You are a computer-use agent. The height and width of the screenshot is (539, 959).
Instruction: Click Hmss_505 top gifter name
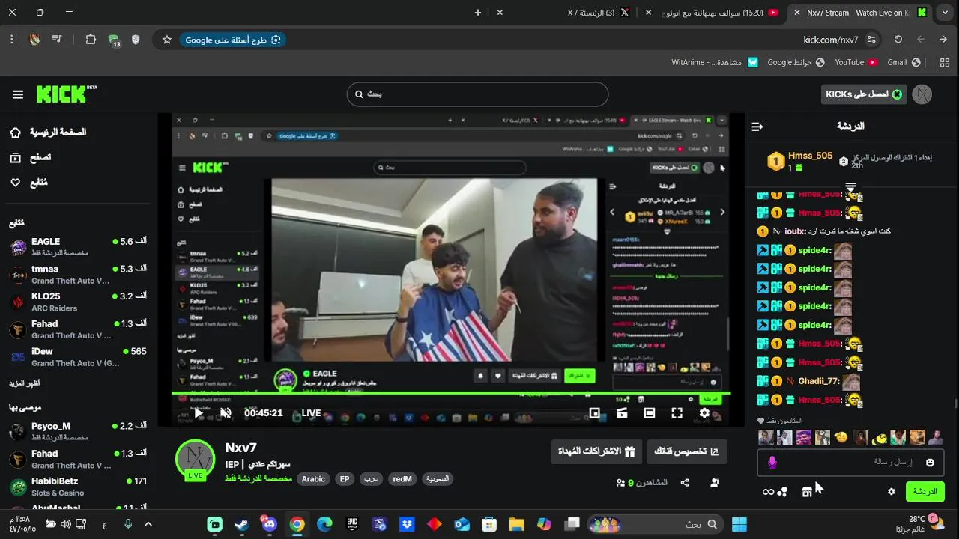[810, 156]
